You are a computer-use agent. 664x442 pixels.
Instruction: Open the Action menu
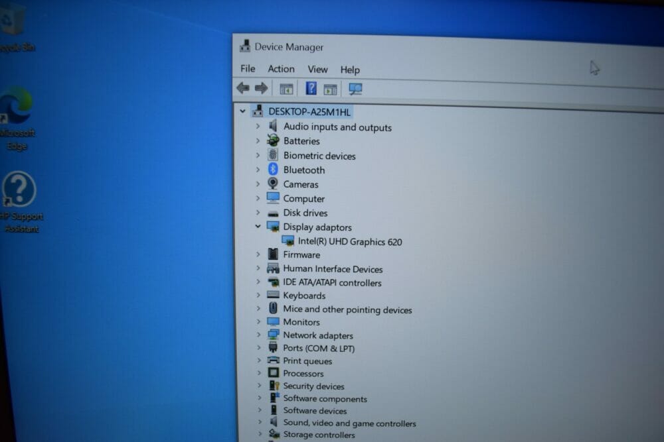click(x=281, y=68)
